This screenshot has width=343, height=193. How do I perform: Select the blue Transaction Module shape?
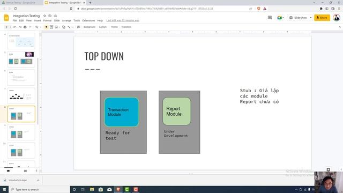(122, 112)
